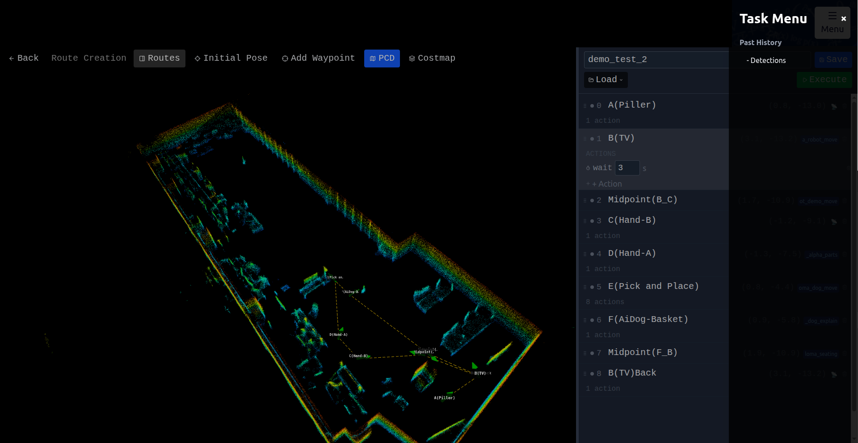Activate the Add Waypoint tool
The height and width of the screenshot is (443, 858).
coord(318,59)
